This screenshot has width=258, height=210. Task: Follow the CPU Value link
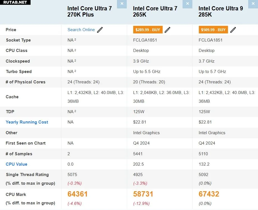pyautogui.click(x=17, y=164)
